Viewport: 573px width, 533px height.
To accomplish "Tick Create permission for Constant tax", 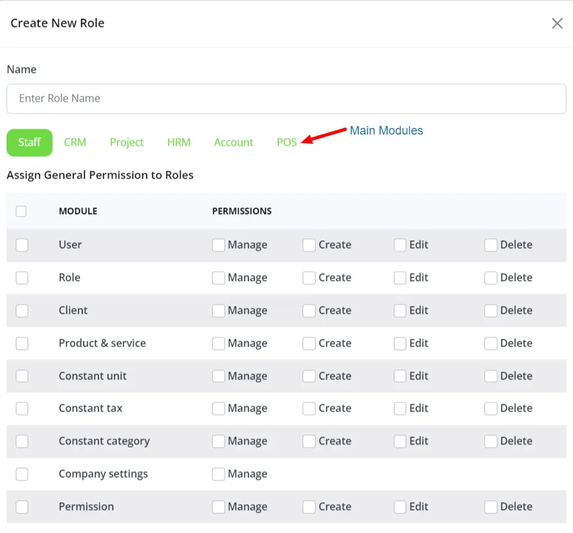I will point(309,408).
